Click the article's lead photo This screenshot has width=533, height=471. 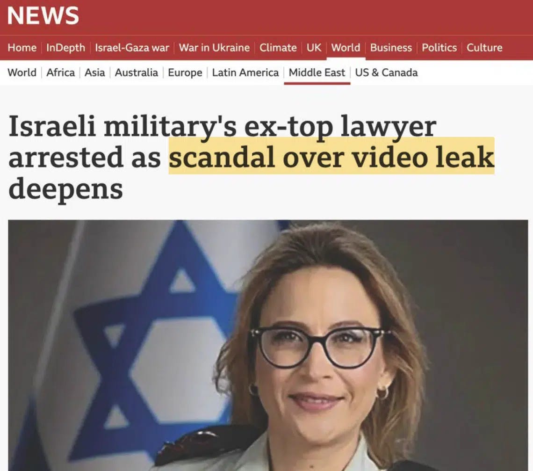tap(268, 345)
